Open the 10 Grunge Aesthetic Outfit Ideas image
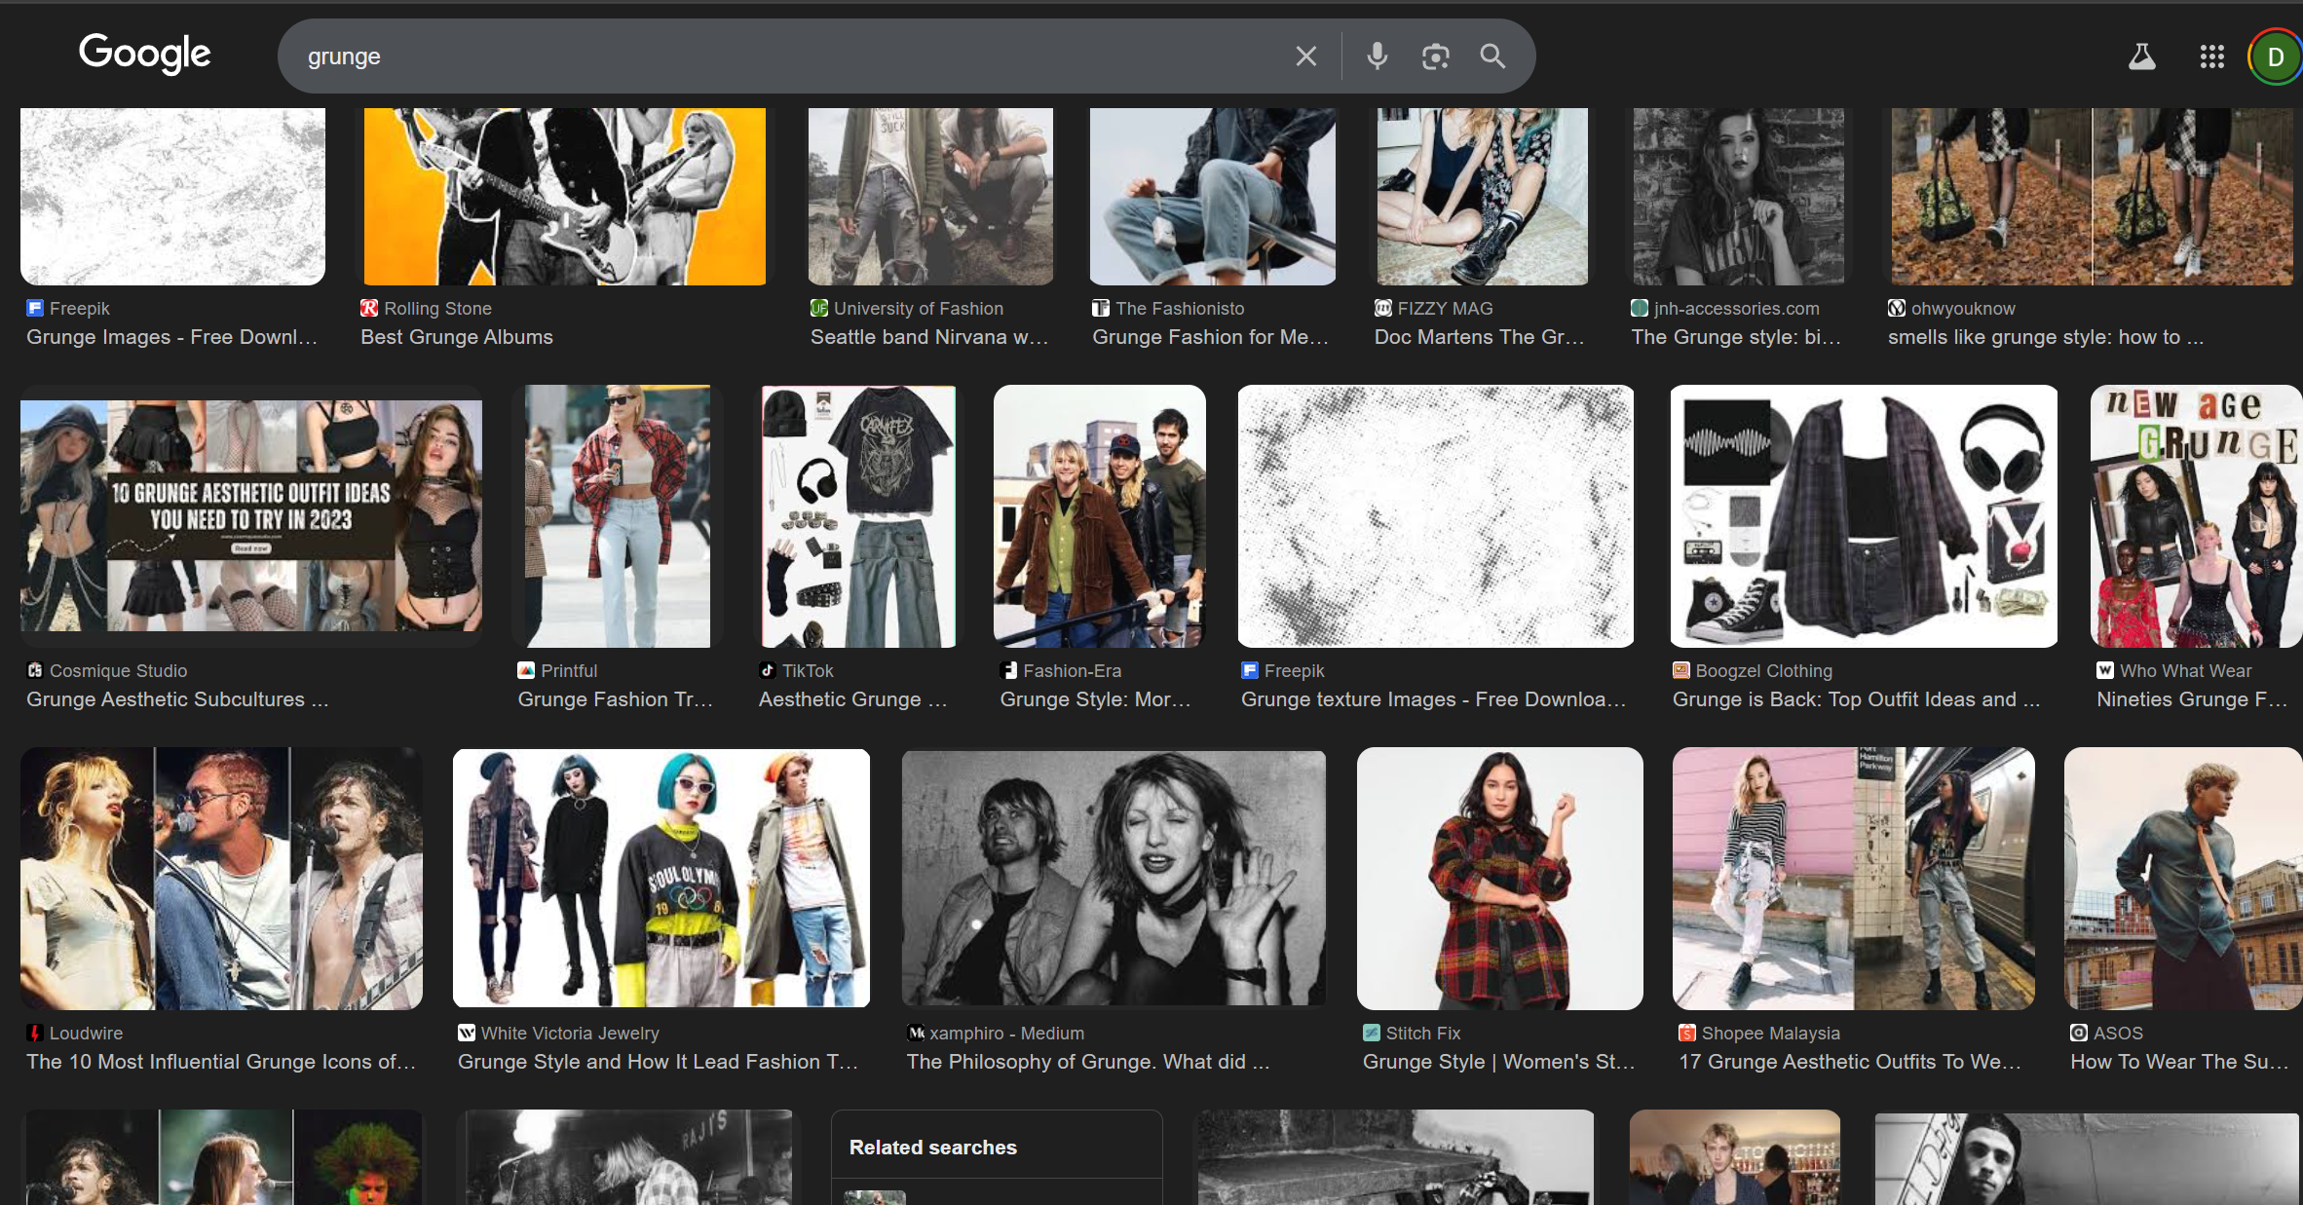 pos(251,515)
